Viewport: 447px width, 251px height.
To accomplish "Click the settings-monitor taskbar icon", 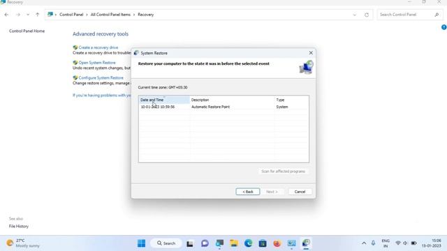I will tap(219, 243).
